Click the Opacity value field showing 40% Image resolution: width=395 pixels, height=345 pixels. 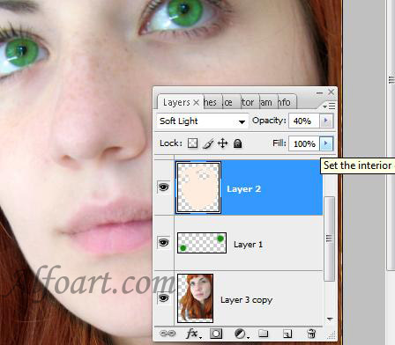304,121
